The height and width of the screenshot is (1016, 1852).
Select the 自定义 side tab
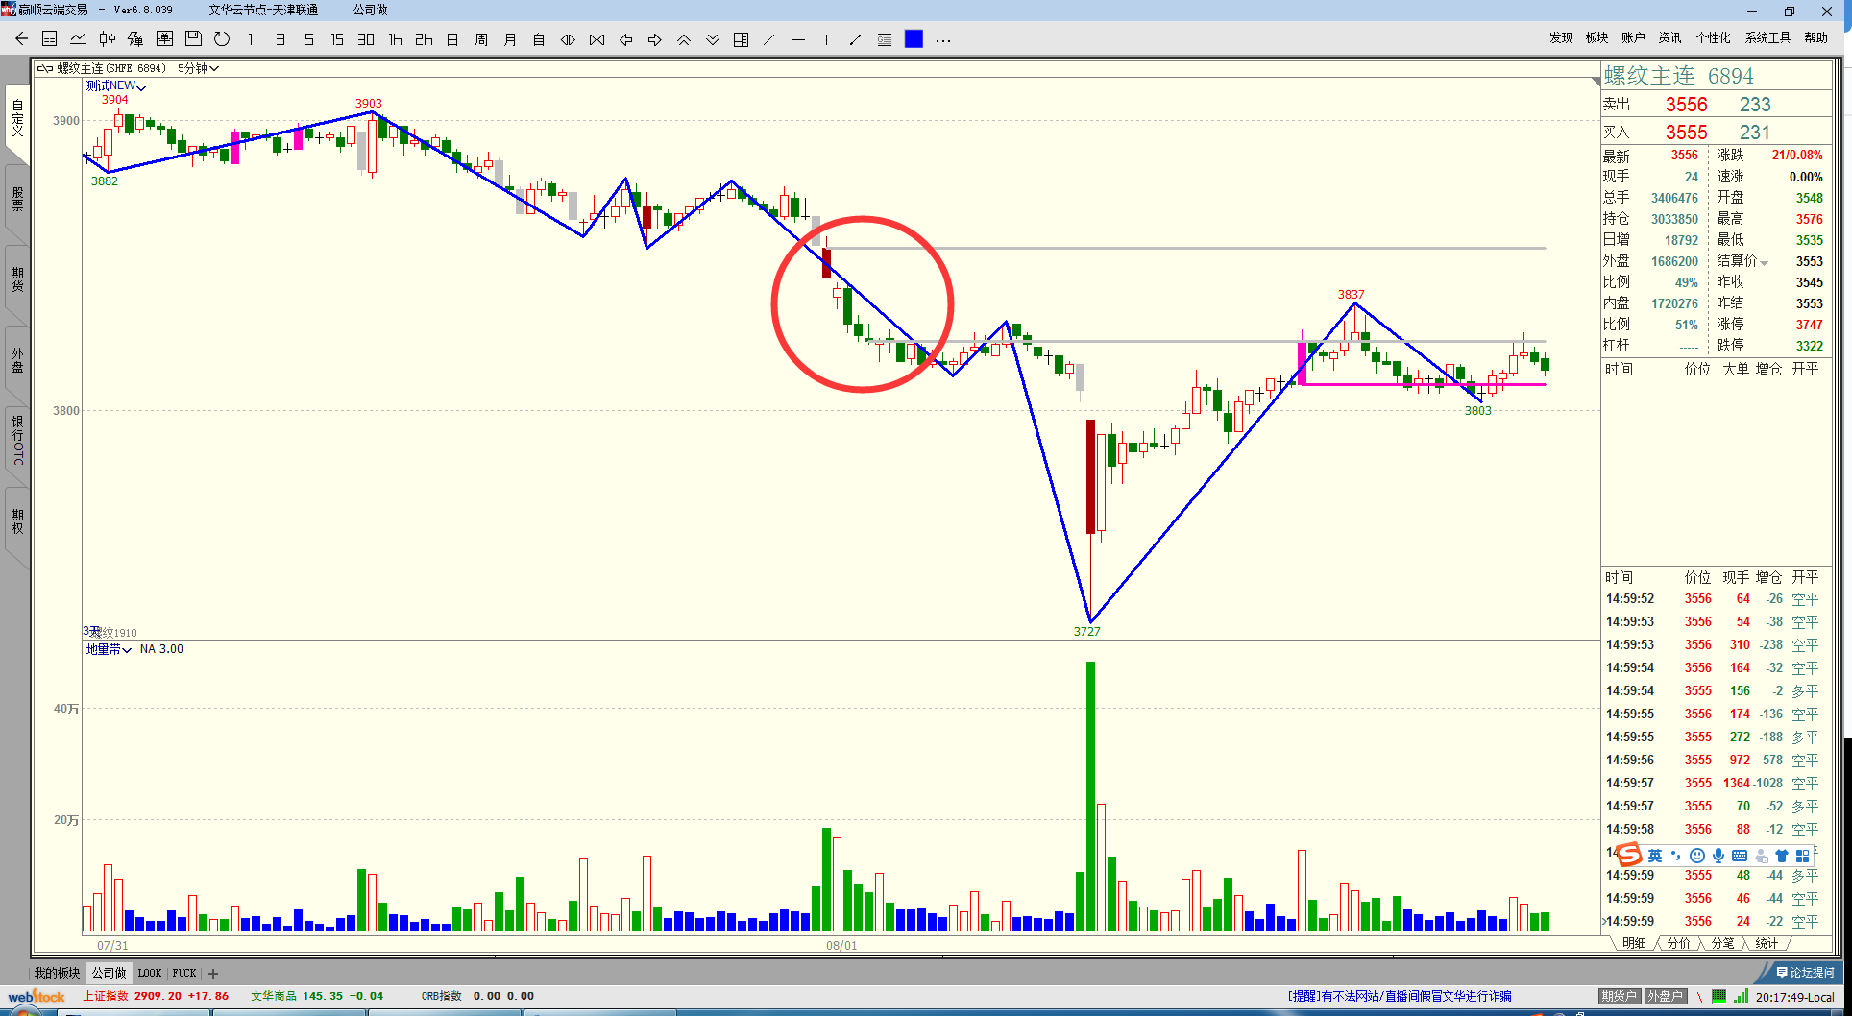click(x=17, y=119)
